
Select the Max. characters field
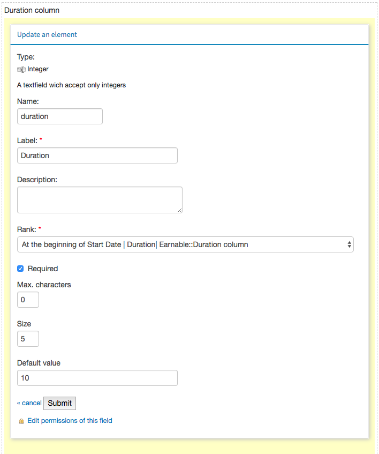click(28, 300)
